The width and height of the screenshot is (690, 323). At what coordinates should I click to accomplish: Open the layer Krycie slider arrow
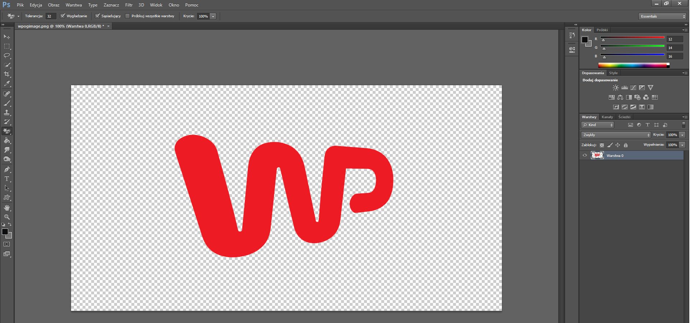[x=682, y=135]
